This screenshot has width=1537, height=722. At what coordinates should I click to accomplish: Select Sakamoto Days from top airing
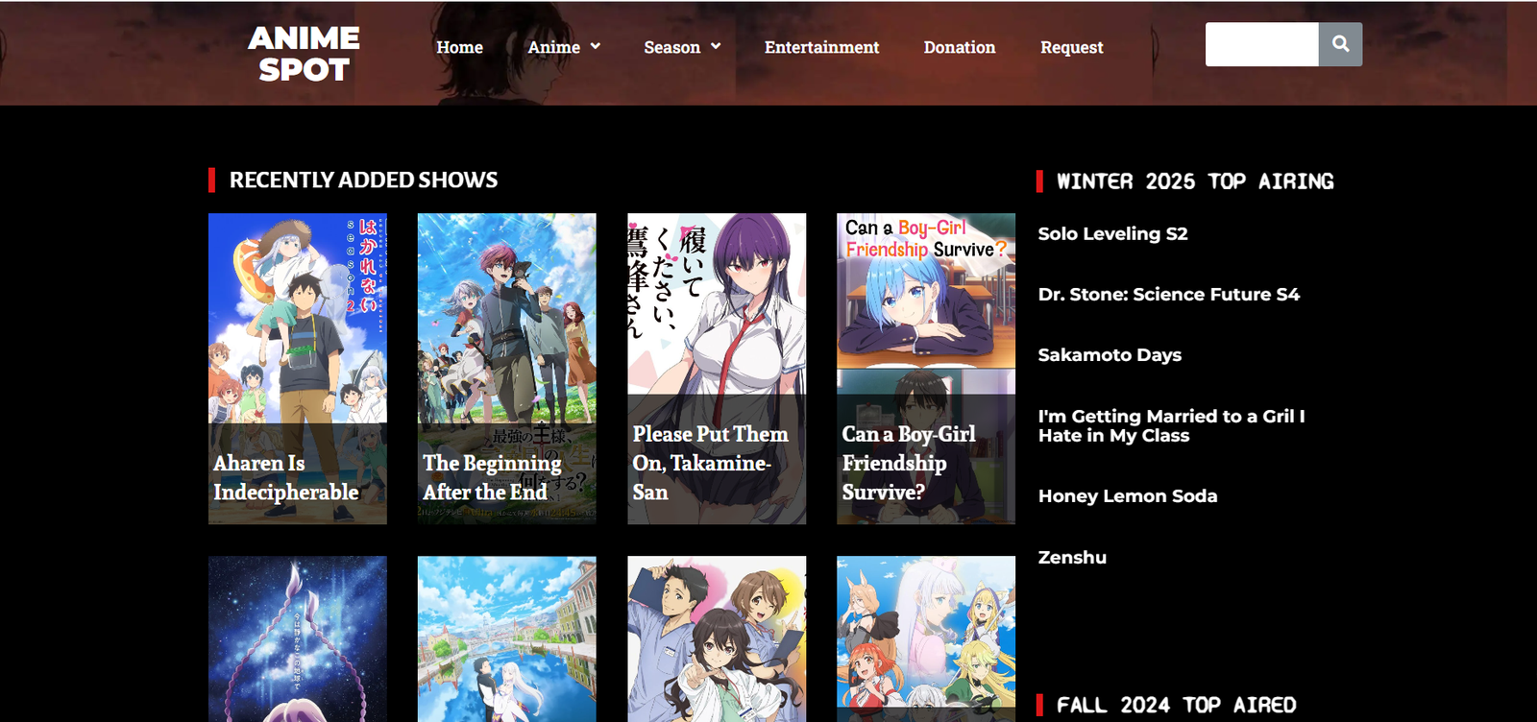coord(1110,355)
